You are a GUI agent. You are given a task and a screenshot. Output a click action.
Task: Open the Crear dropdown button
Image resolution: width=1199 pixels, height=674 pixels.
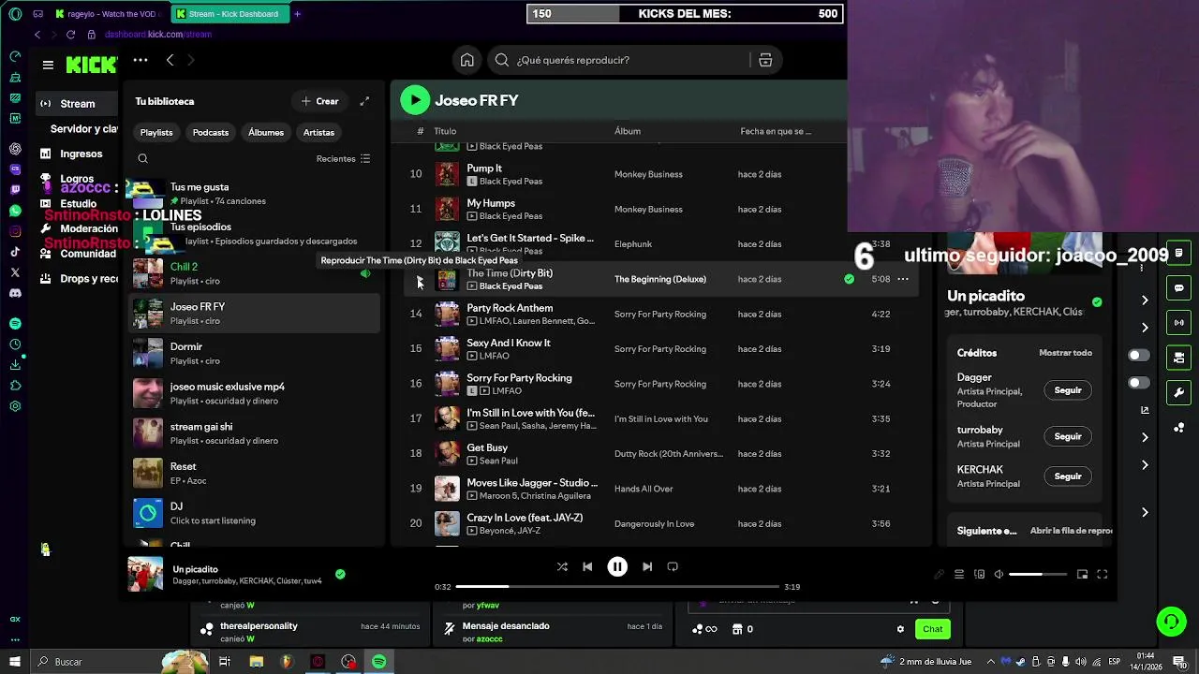[x=319, y=101]
